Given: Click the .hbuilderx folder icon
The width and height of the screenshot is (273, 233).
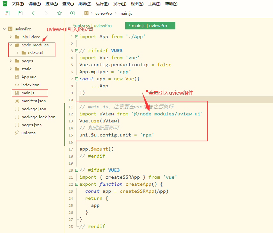Looking at the screenshot, I should pos(17,37).
